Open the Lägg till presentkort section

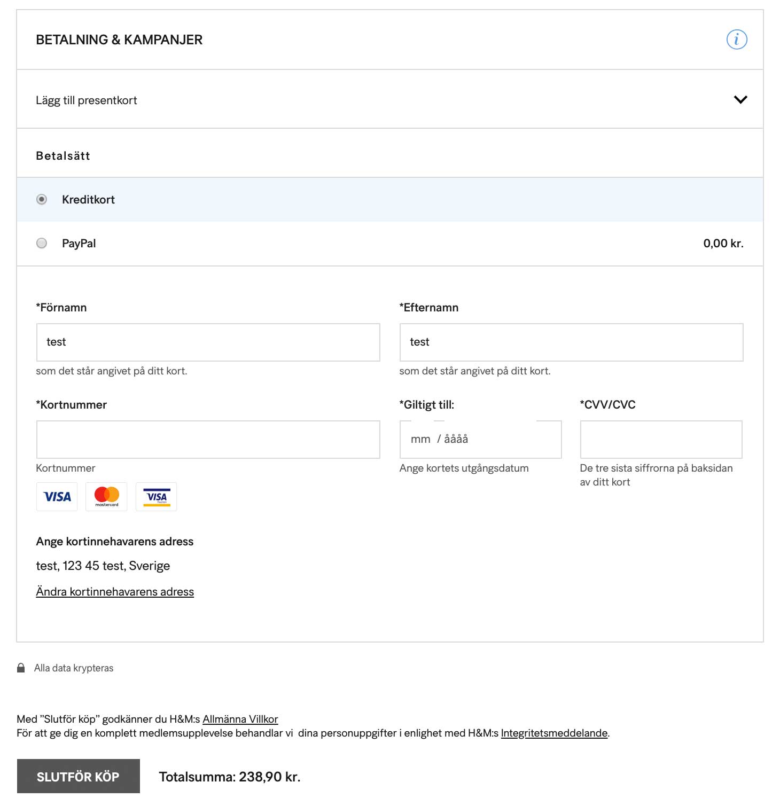[x=87, y=100]
